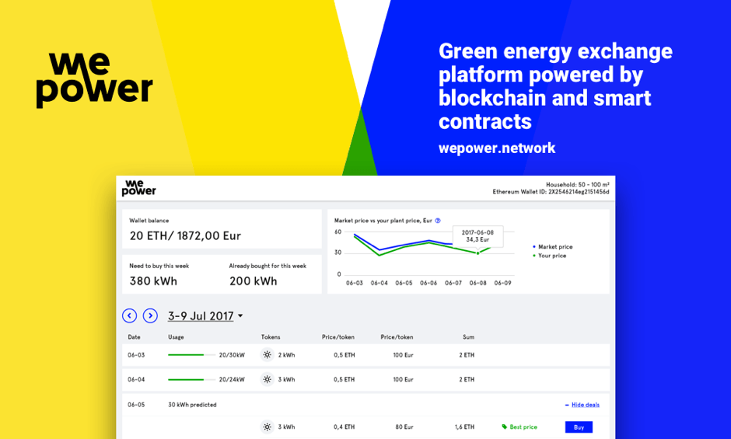Click the green Best price tag icon
Viewport: 731px width, 439px height.
point(505,427)
